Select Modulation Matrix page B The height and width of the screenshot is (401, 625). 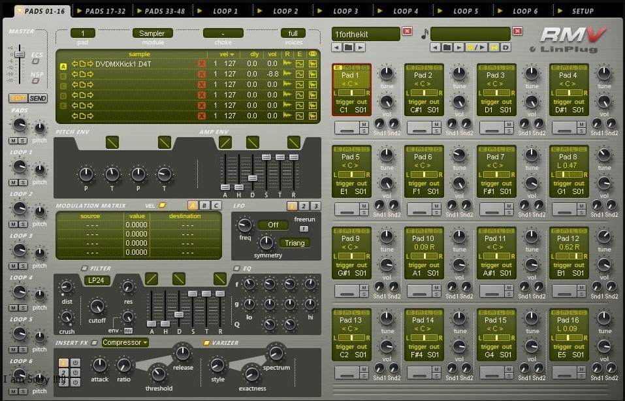(x=204, y=205)
